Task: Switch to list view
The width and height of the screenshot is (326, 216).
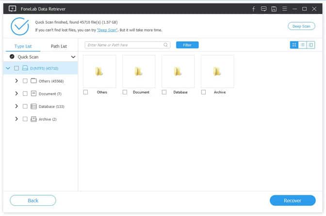Action: (302, 45)
